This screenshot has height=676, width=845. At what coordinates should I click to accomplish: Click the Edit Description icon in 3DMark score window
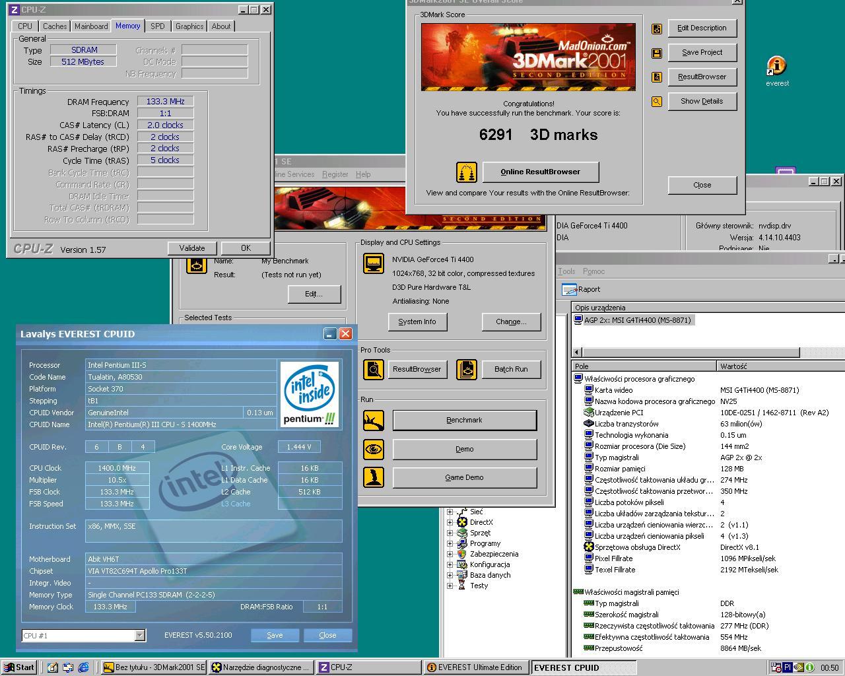(656, 28)
